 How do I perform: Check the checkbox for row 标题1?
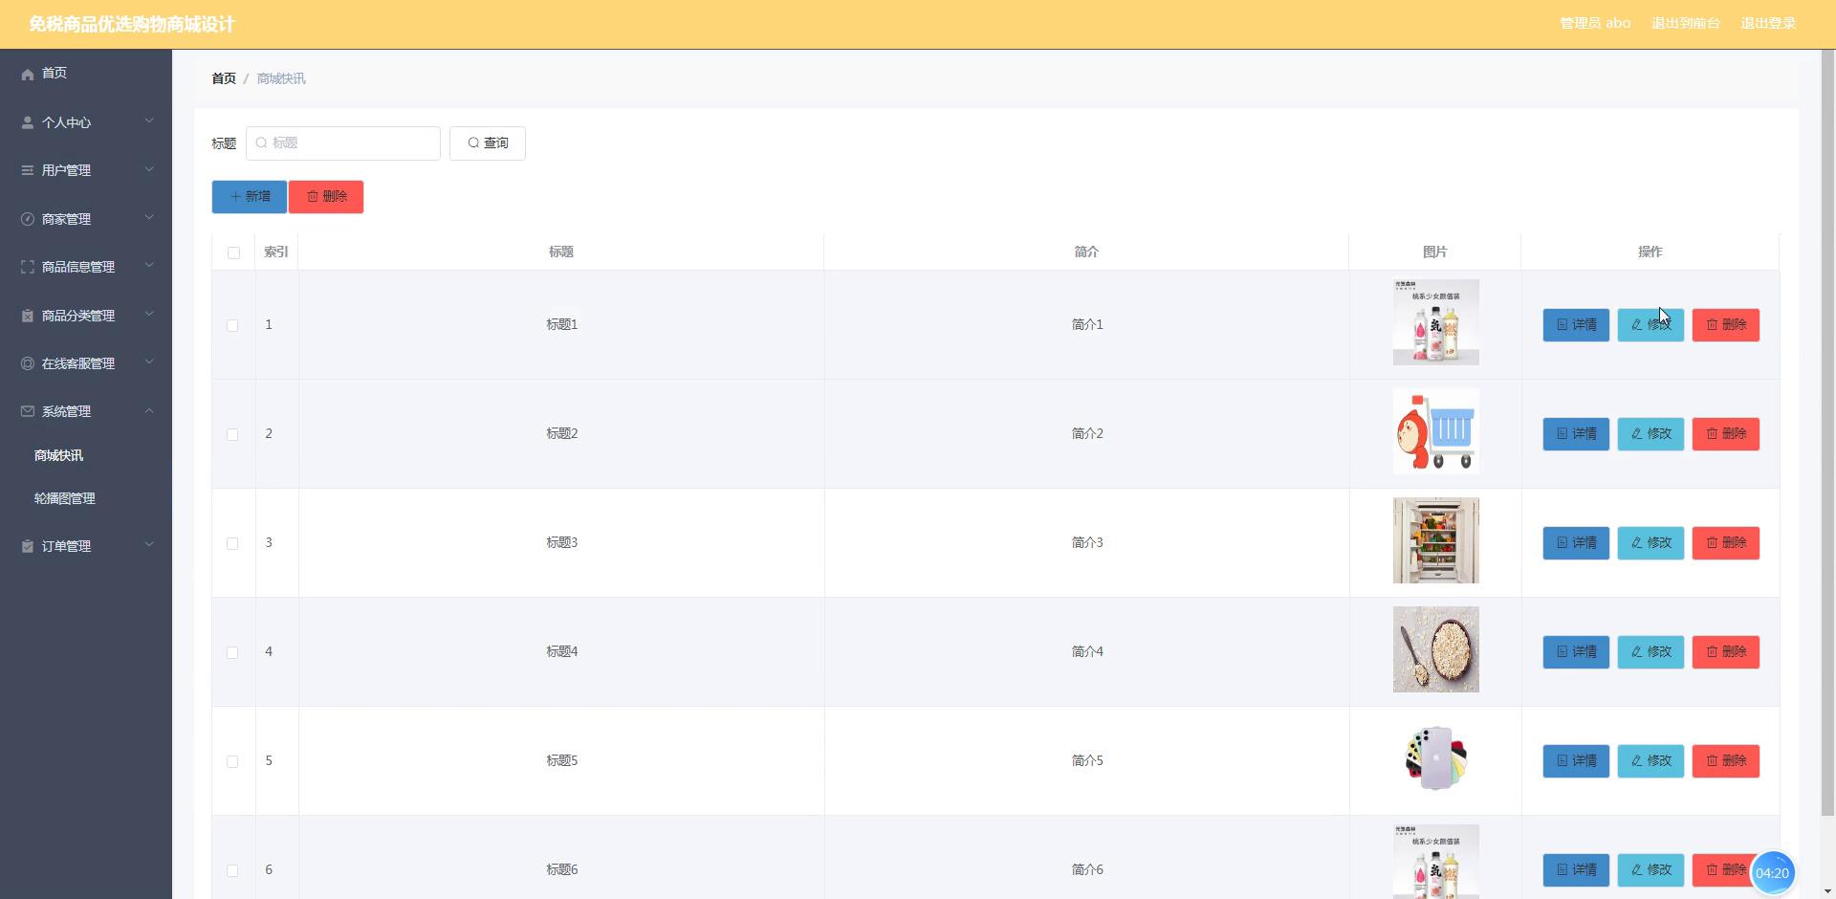232,325
